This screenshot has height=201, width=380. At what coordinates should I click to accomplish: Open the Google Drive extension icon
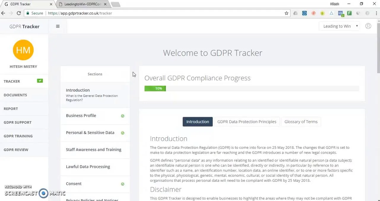coord(295,13)
